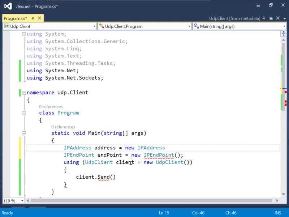Click the C# project icon in navigation bar
The width and height of the screenshot is (289, 217).
(x=7, y=26)
